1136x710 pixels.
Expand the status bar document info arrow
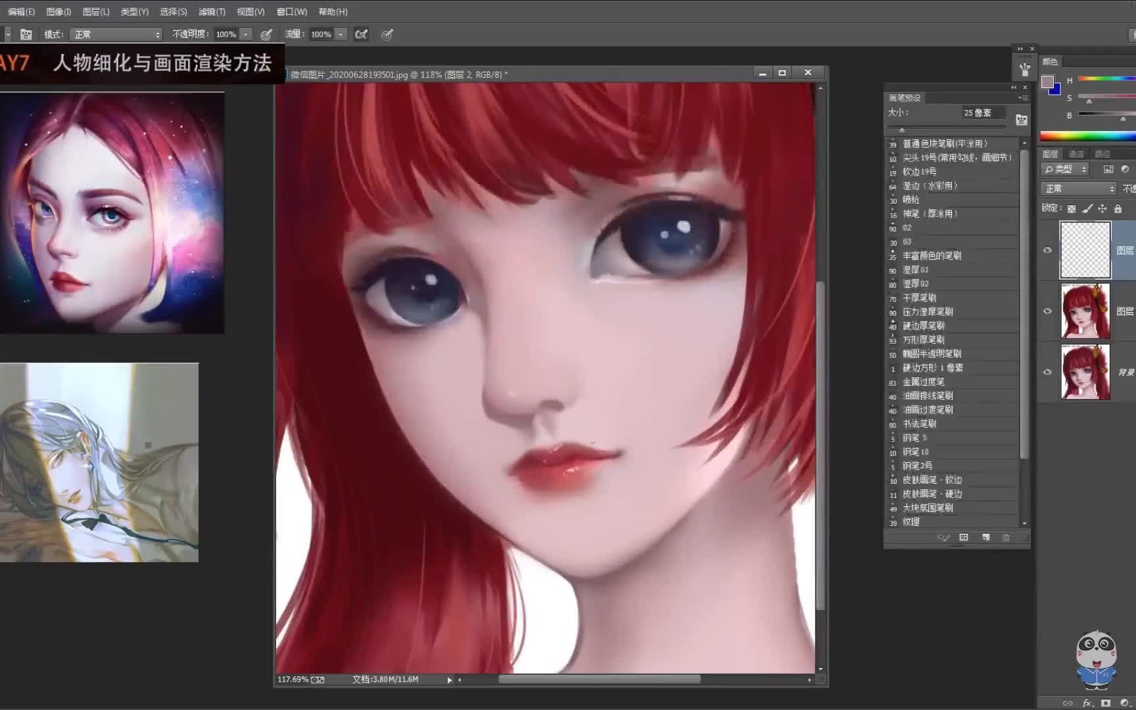pos(450,680)
